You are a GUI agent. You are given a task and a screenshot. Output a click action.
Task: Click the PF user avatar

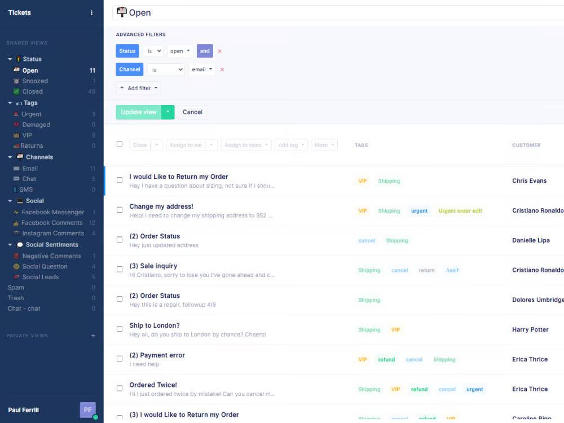[x=88, y=409]
